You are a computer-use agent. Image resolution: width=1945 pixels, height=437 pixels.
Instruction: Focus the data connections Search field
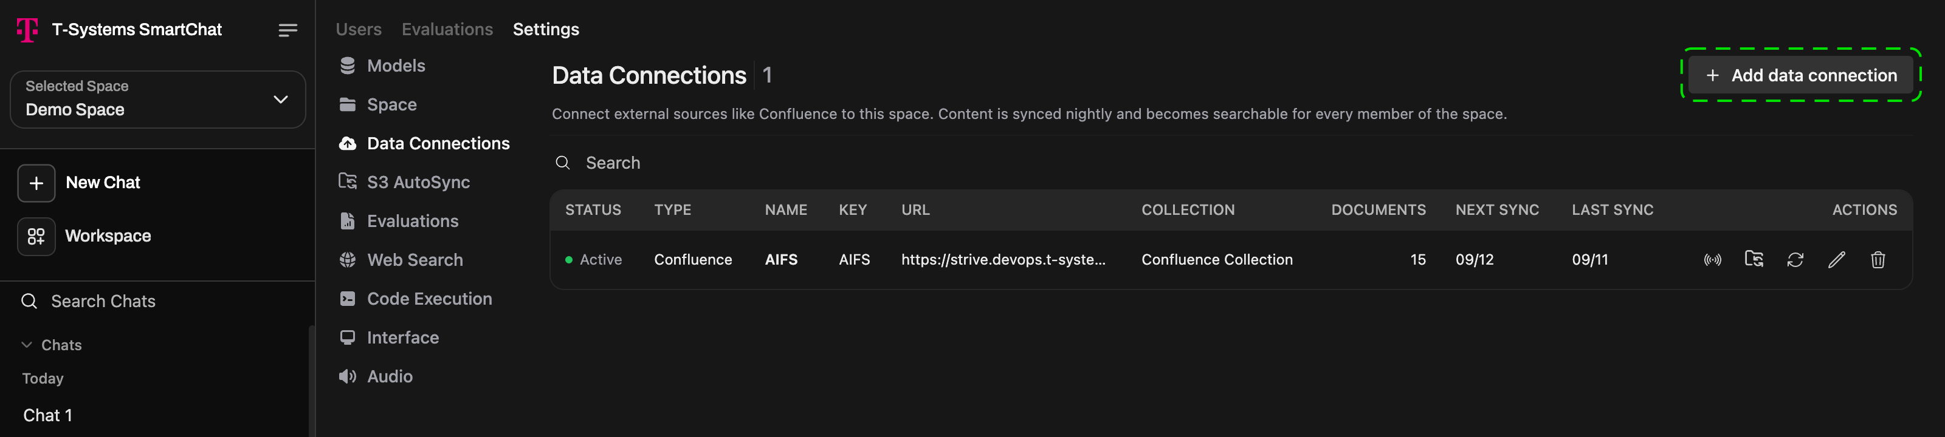tap(1231, 163)
